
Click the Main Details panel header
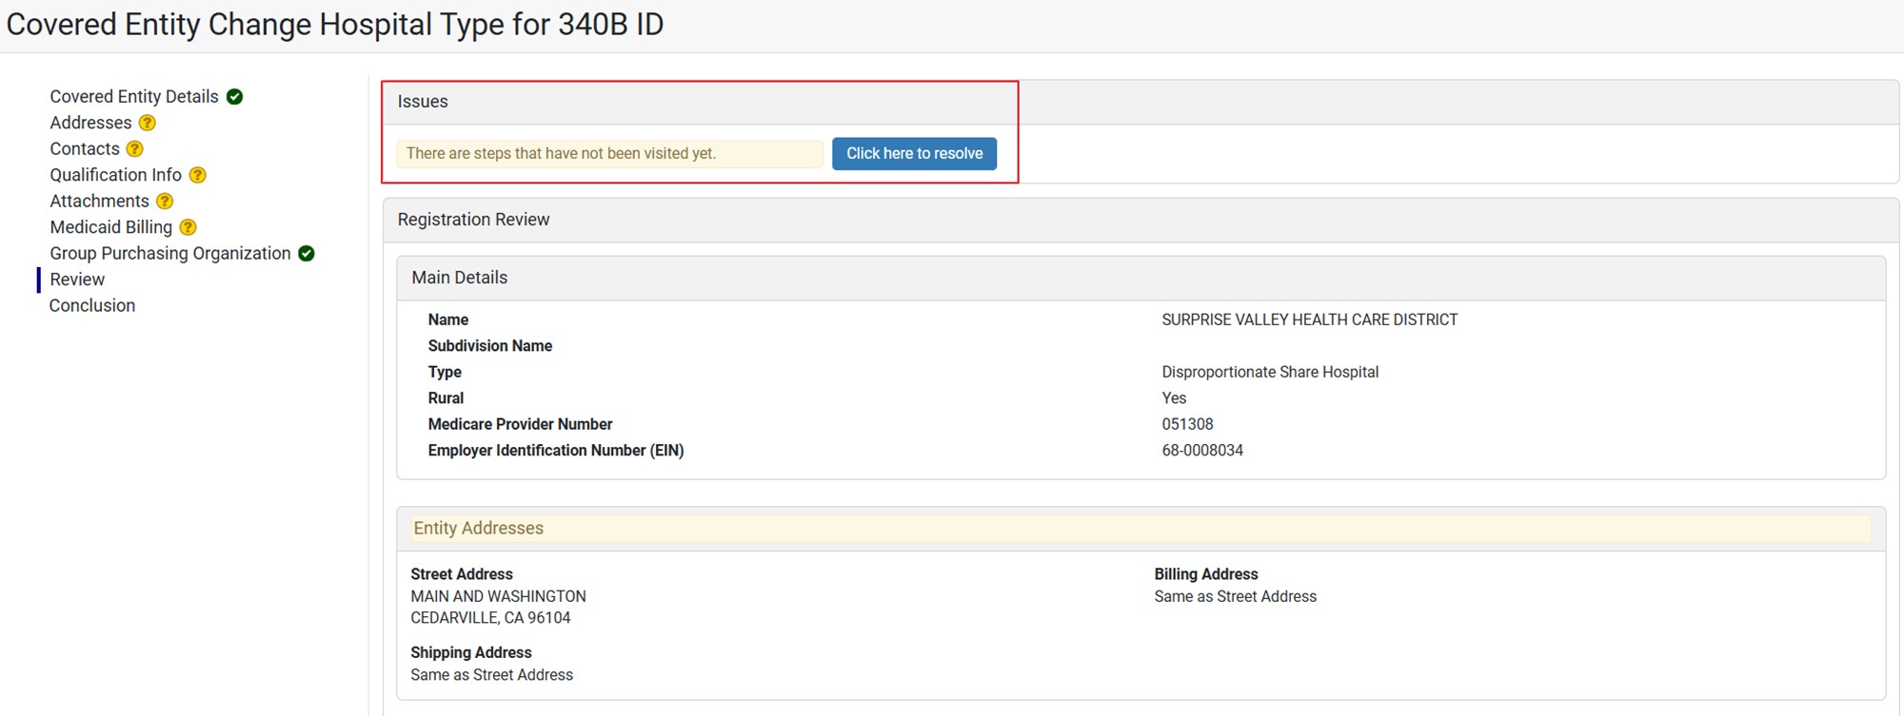click(x=460, y=278)
